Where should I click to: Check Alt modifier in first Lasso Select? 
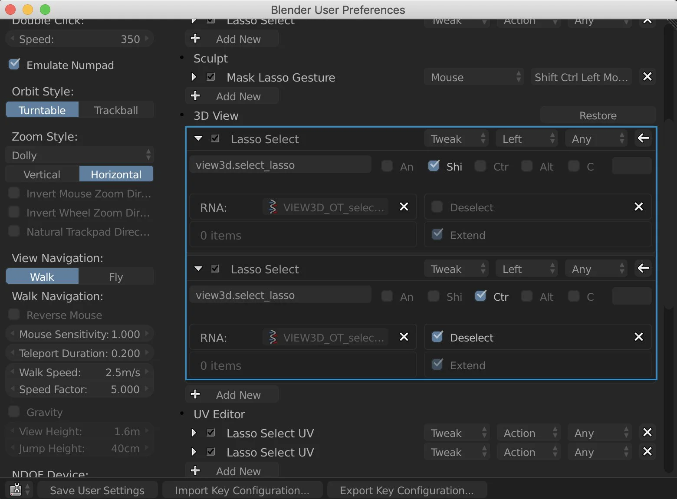tap(527, 166)
